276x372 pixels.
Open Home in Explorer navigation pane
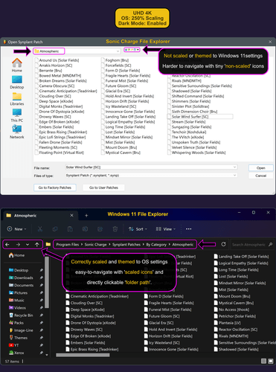[16, 255]
